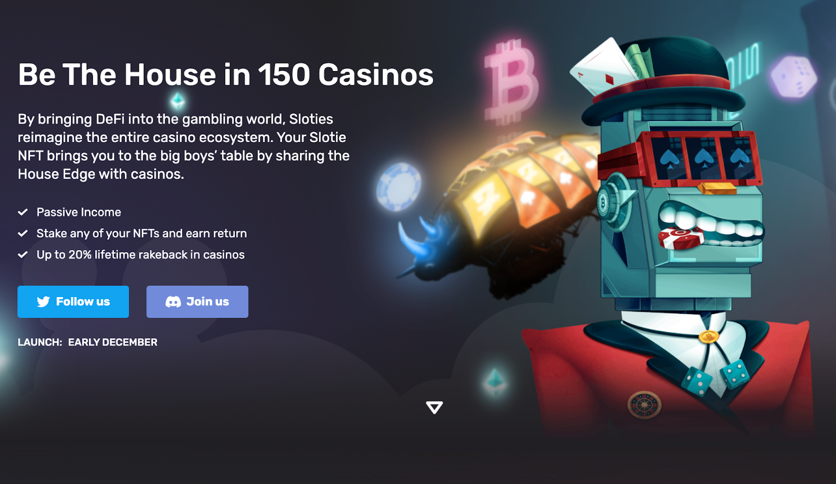Click the teal Ethereum crystal near arrow
Image resolution: width=836 pixels, height=484 pixels.
pos(494,382)
